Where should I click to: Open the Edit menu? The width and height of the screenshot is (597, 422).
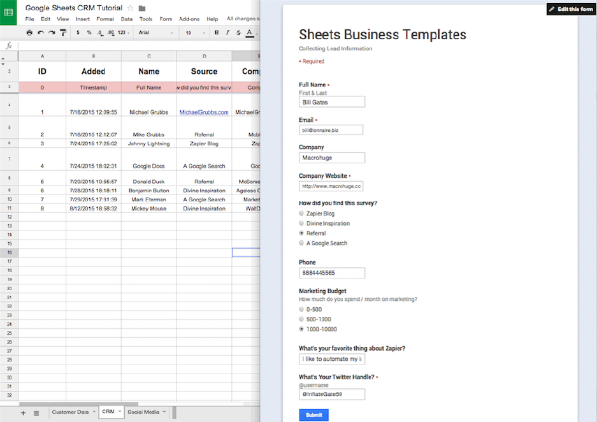tap(46, 19)
